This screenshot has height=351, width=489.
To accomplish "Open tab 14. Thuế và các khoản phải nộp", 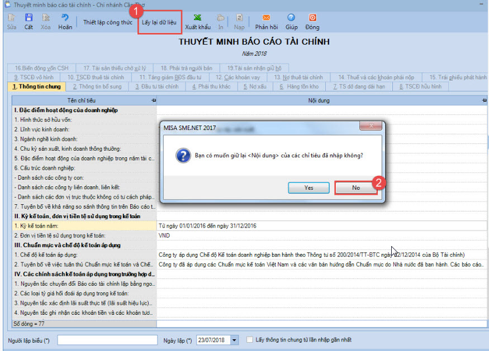I will coord(376,77).
